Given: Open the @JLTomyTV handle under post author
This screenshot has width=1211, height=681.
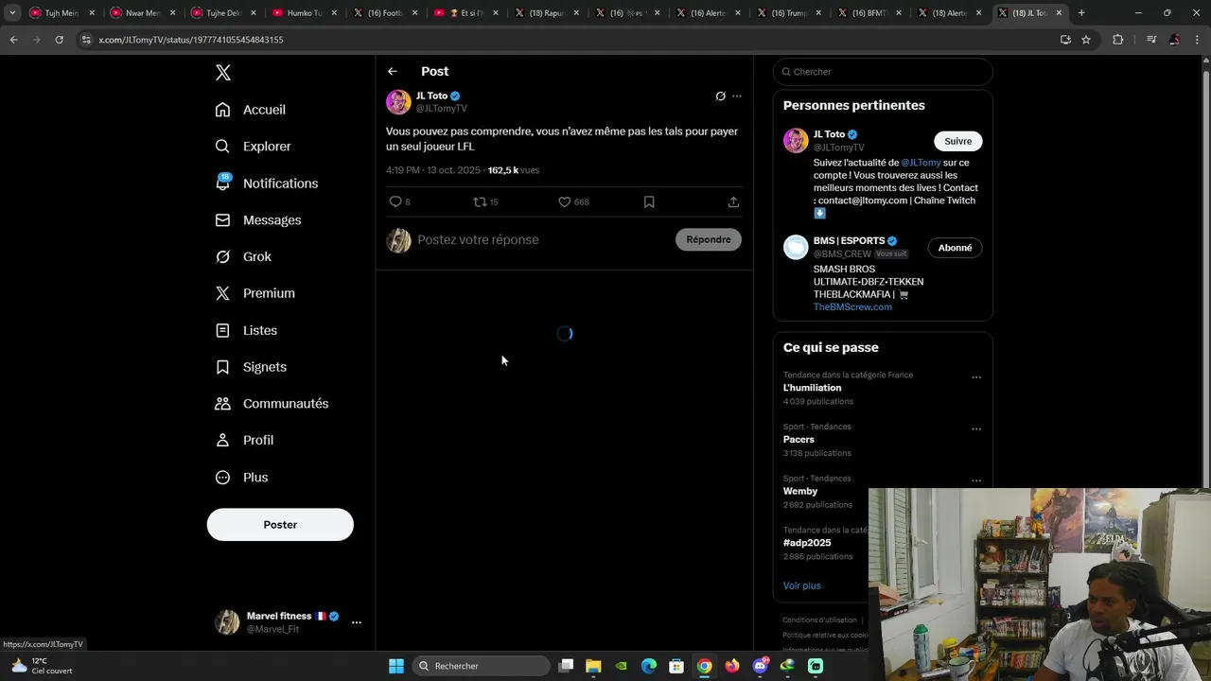Looking at the screenshot, I should point(442,109).
